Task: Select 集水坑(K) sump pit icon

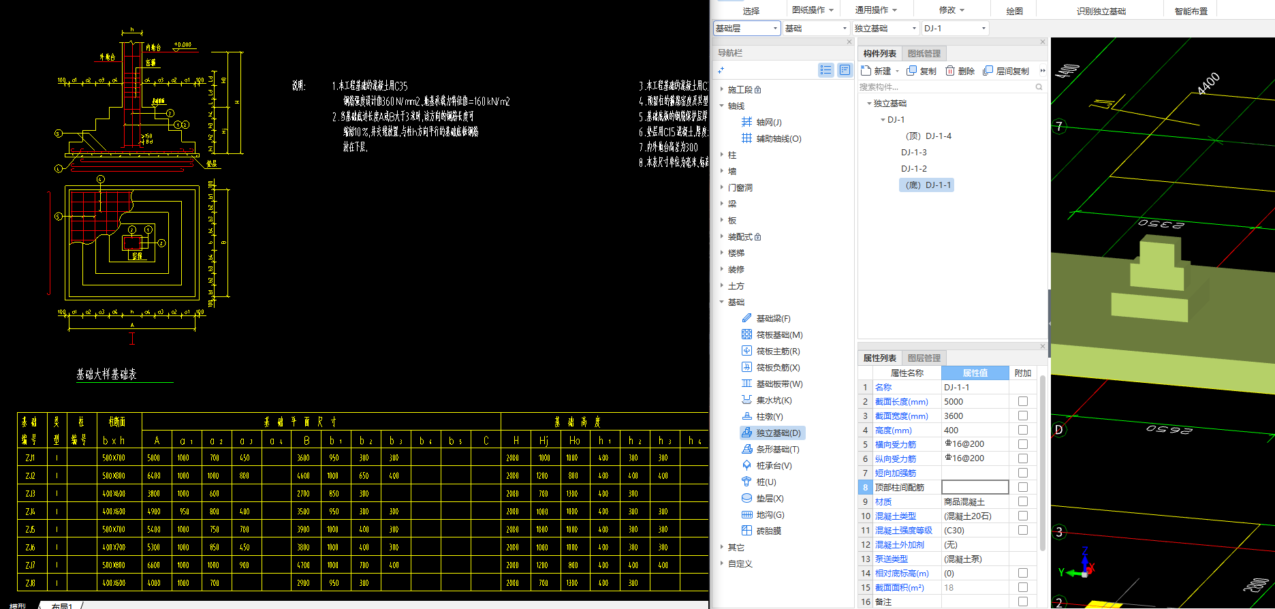Action: click(x=746, y=400)
